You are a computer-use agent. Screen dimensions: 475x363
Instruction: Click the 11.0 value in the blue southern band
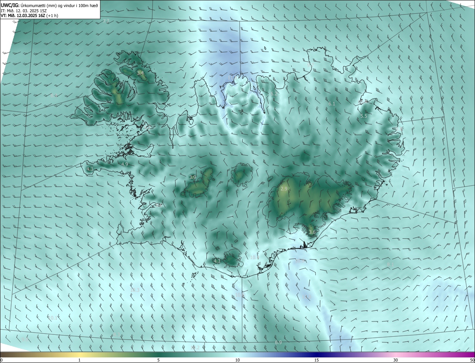(307, 297)
